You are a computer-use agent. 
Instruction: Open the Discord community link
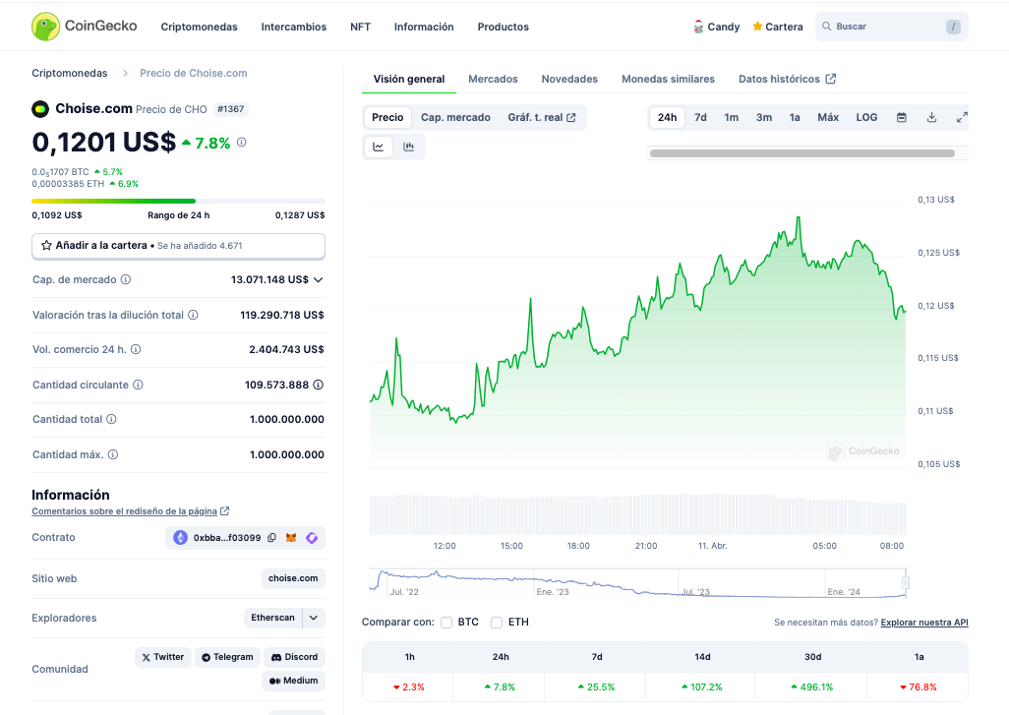[x=294, y=657]
